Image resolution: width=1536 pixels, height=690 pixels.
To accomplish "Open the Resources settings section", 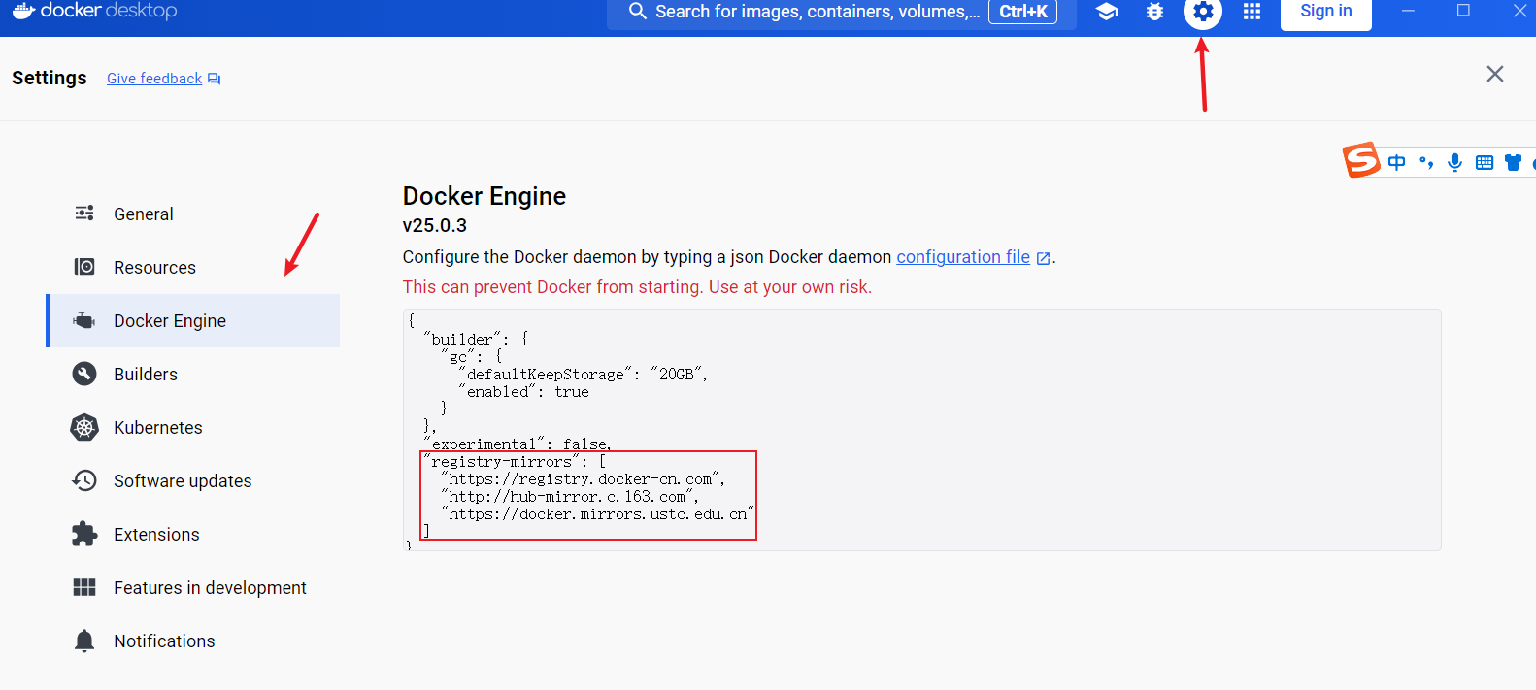I will (154, 268).
